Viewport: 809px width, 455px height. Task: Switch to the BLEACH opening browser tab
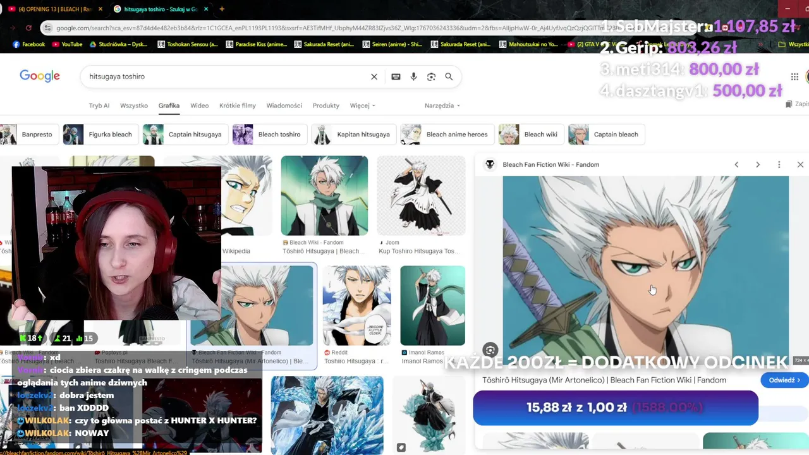click(54, 9)
